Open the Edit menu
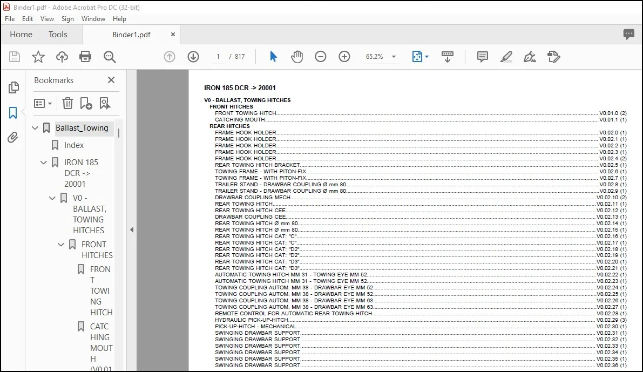 pyautogui.click(x=28, y=19)
